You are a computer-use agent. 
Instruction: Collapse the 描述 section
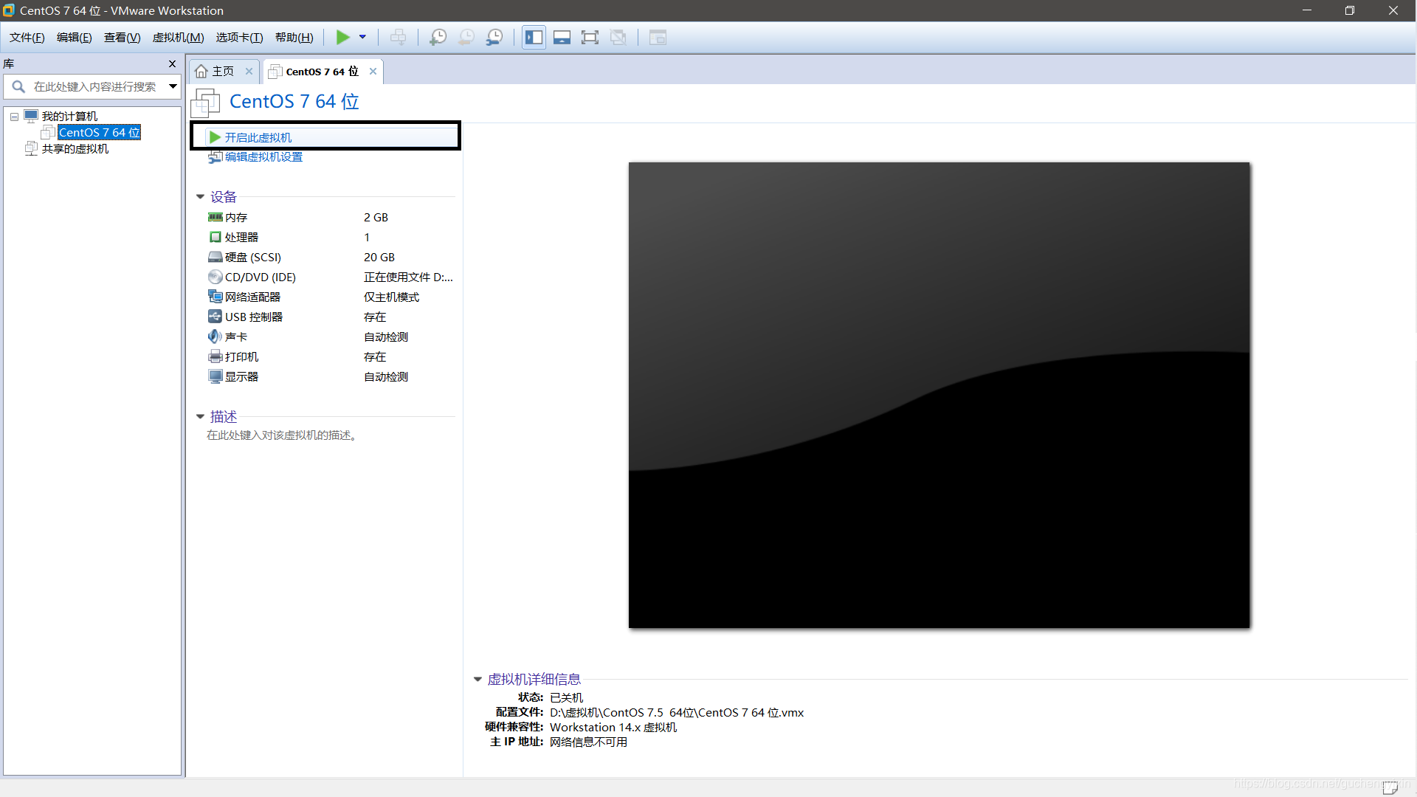click(200, 417)
